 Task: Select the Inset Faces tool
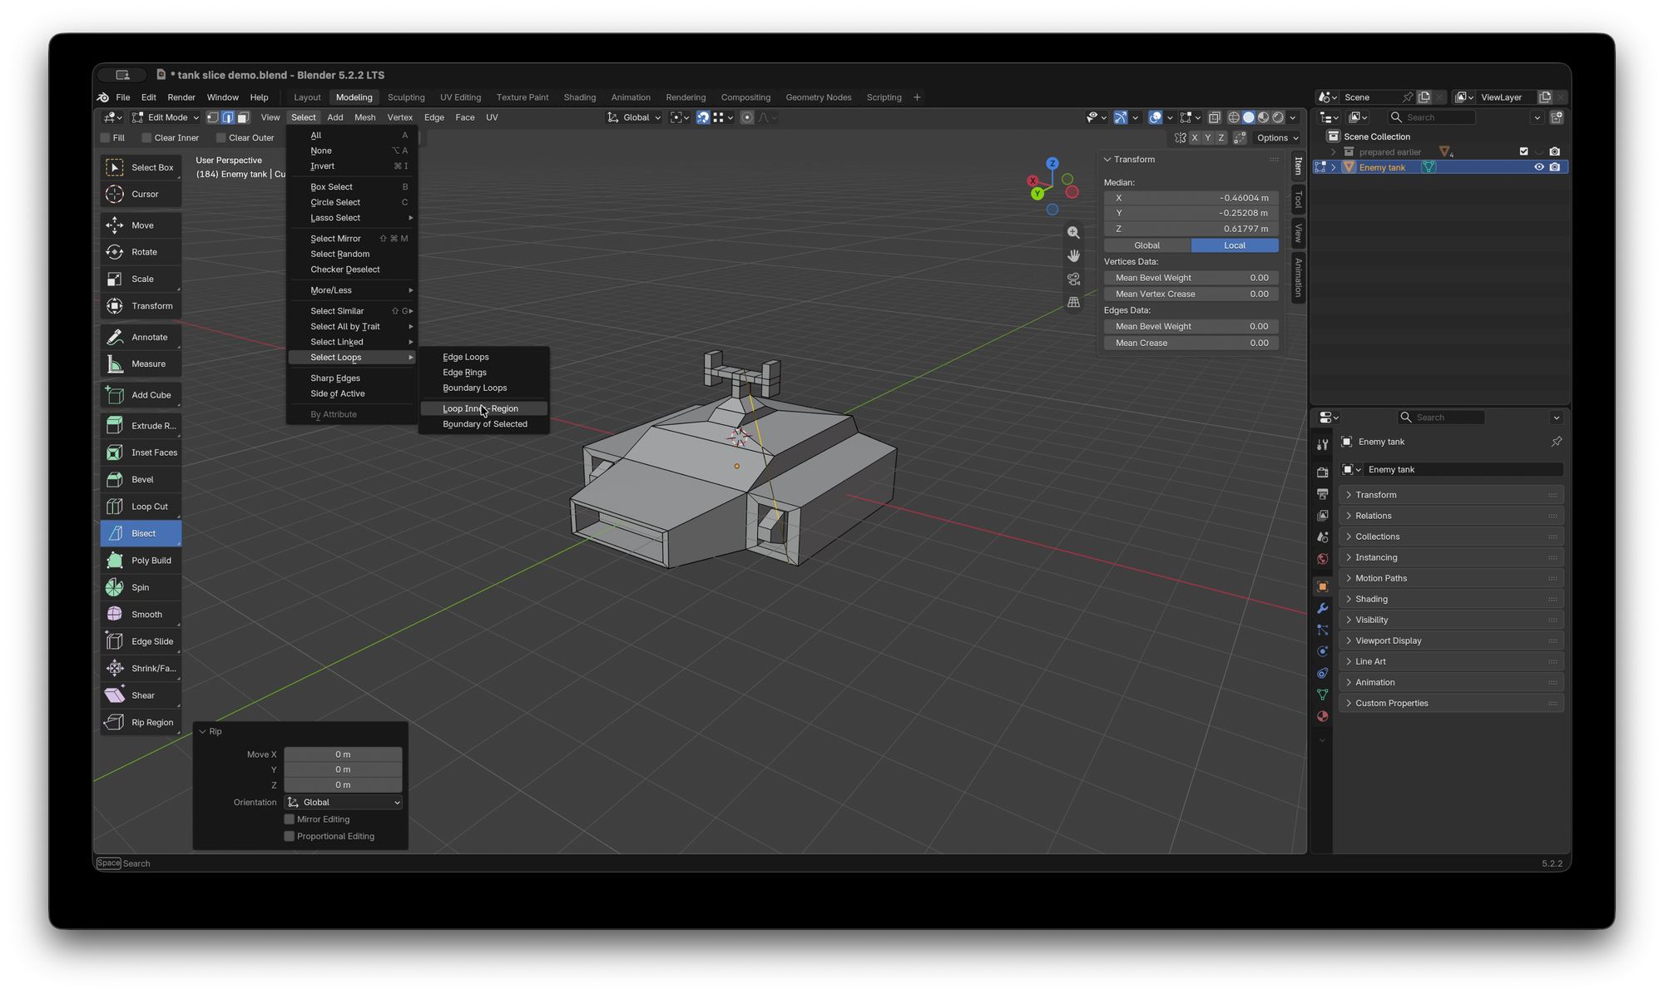coord(141,452)
